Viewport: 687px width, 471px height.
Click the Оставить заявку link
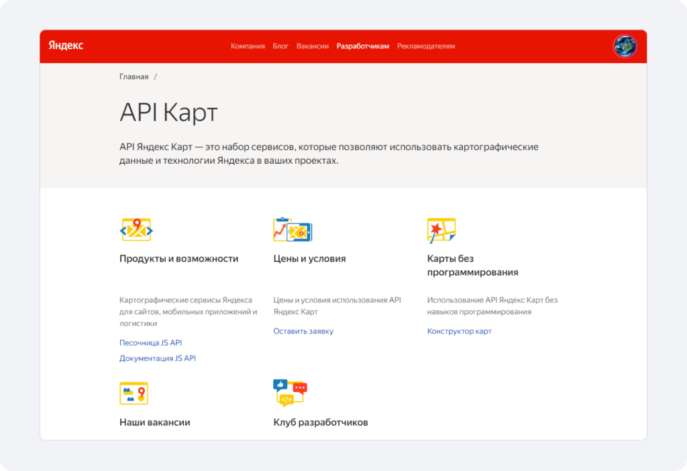click(303, 331)
